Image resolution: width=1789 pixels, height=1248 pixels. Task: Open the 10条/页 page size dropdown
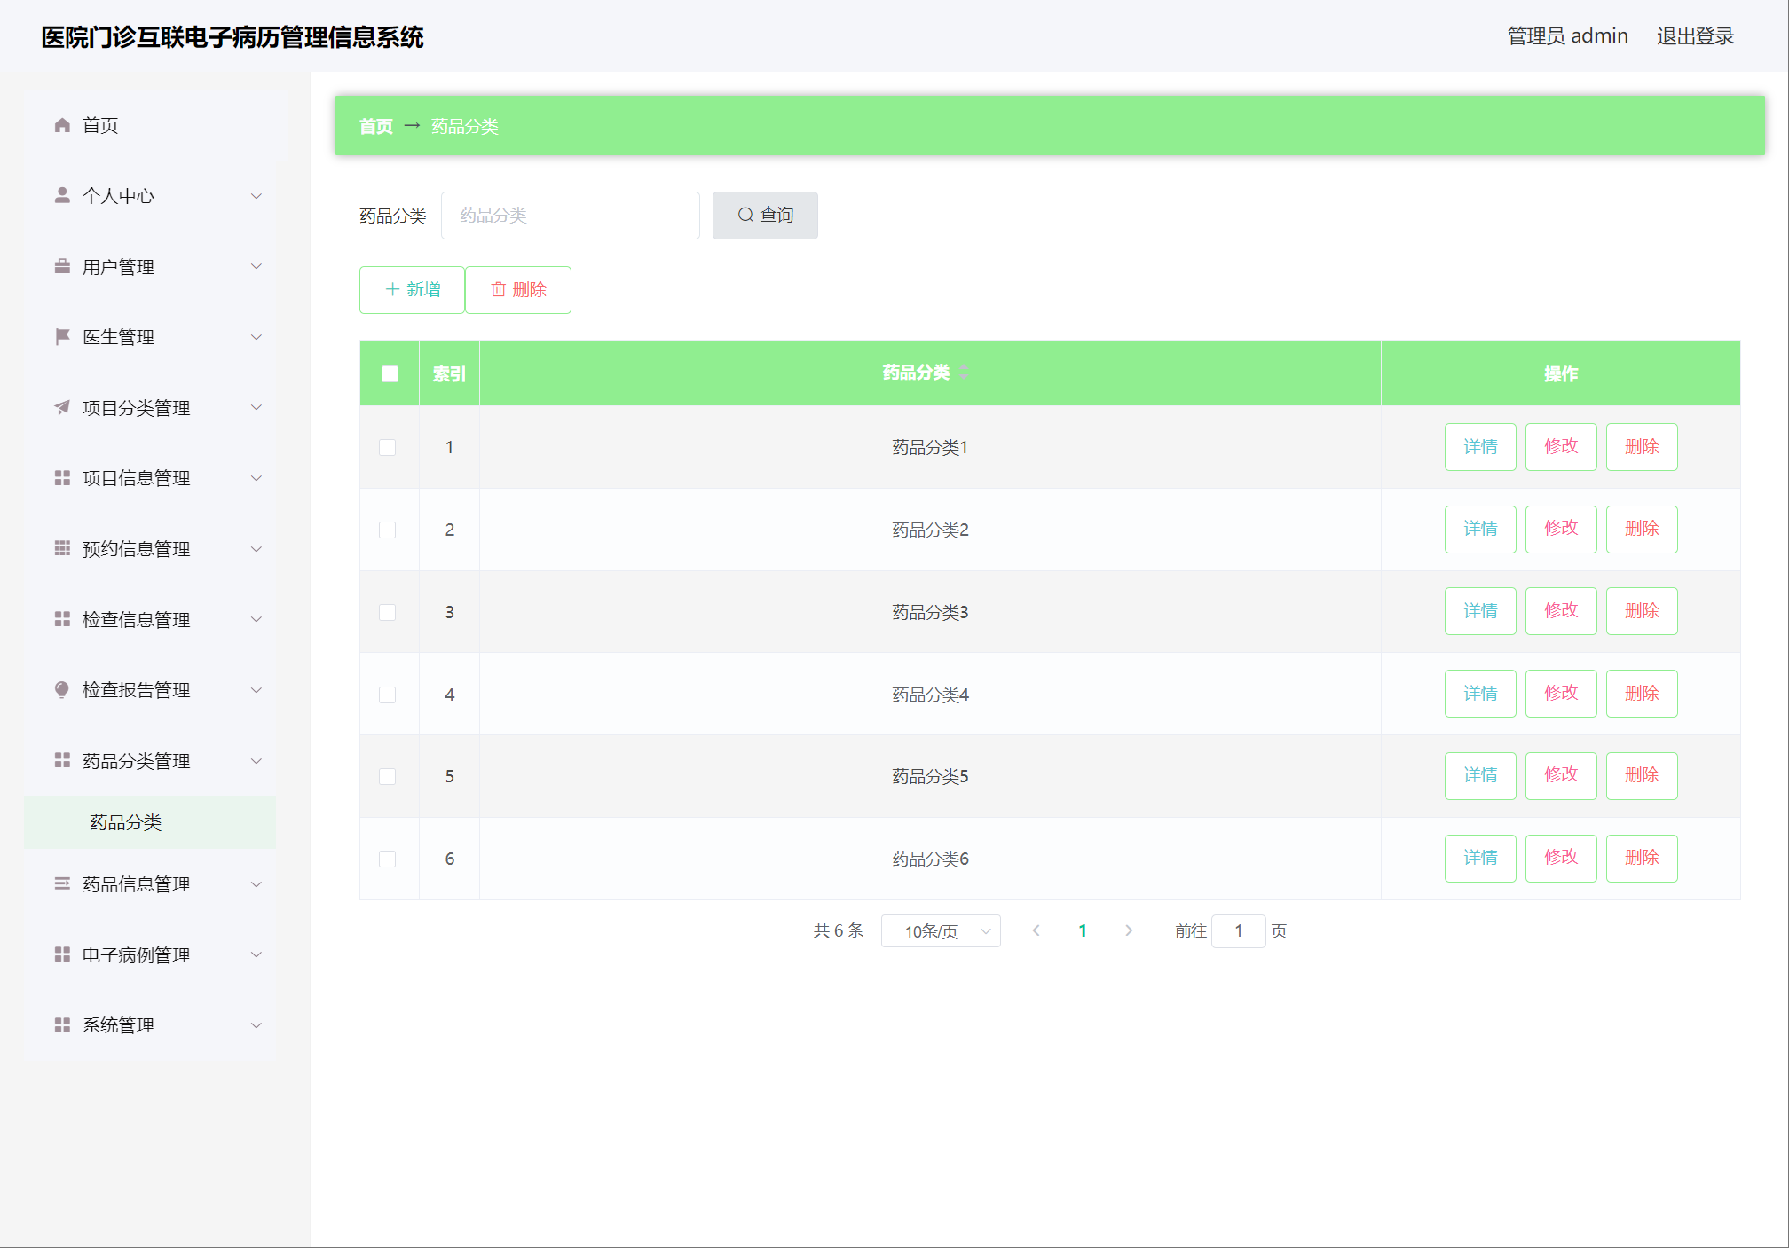940,930
